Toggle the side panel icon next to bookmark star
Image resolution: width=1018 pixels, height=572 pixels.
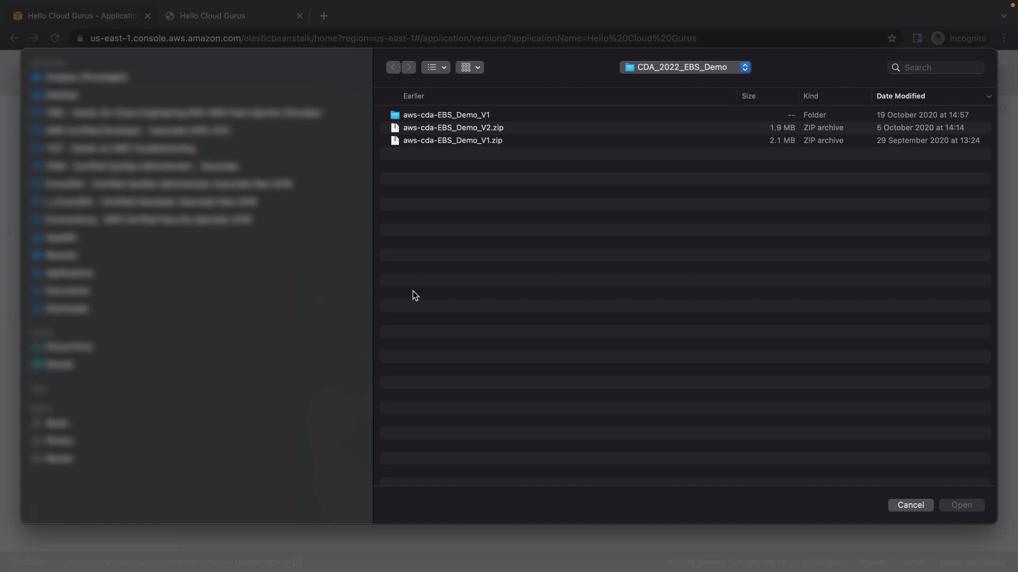tap(917, 38)
